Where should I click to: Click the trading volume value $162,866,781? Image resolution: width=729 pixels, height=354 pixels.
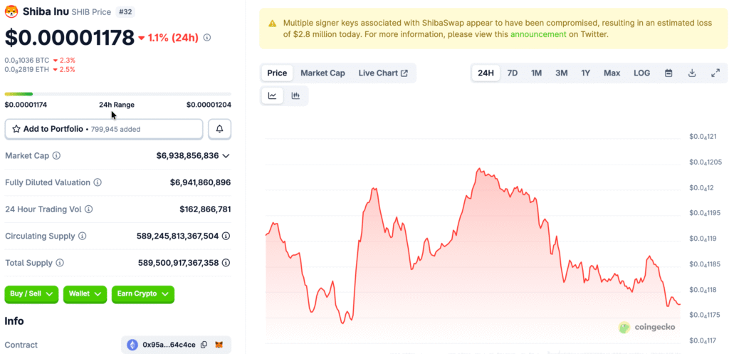click(205, 209)
